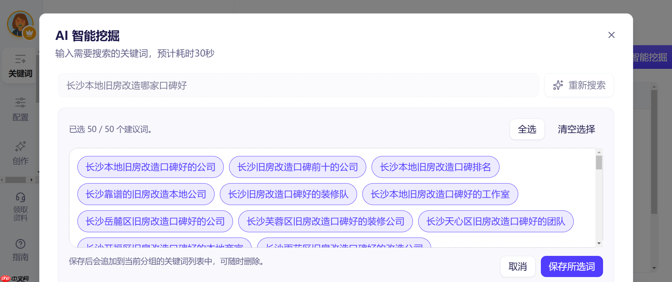Toggle keyword 长沙天心区旧房改造口碑好的团队
672x282 pixels.
tap(496, 221)
